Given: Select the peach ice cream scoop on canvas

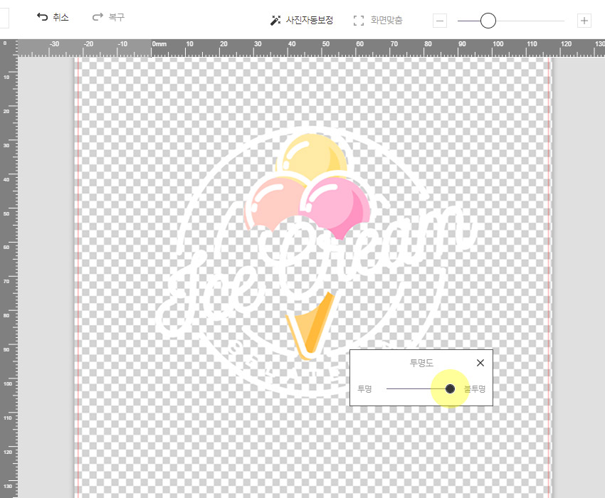Looking at the screenshot, I should (x=274, y=203).
